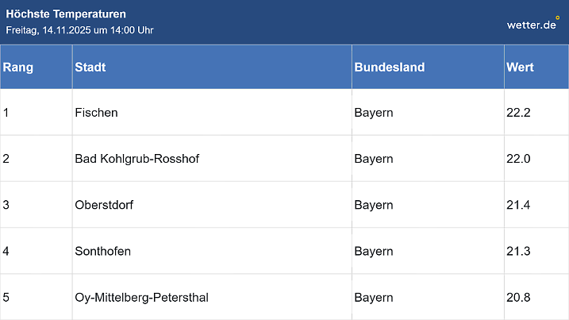Click the 21.3 temperature value
This screenshot has height=320, width=569.
point(518,251)
